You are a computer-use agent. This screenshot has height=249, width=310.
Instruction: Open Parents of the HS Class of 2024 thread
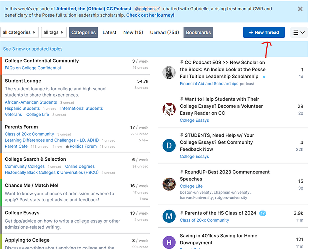click(220, 213)
